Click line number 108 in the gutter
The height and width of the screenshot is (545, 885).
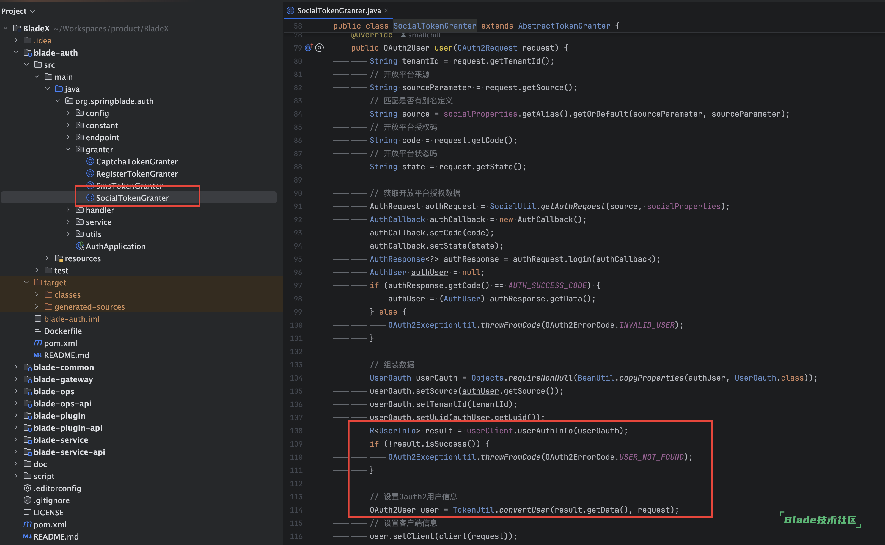click(296, 431)
